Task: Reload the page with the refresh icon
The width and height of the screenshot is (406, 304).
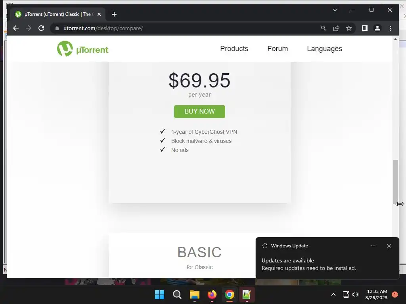Action: pos(41,28)
